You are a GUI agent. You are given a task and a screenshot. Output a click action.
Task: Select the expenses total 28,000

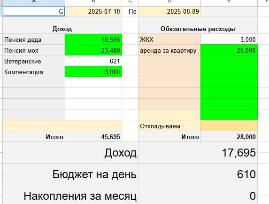229,137
